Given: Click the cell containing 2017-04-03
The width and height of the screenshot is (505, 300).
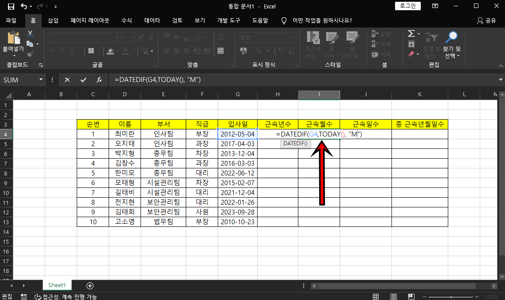Looking at the screenshot, I should point(238,144).
